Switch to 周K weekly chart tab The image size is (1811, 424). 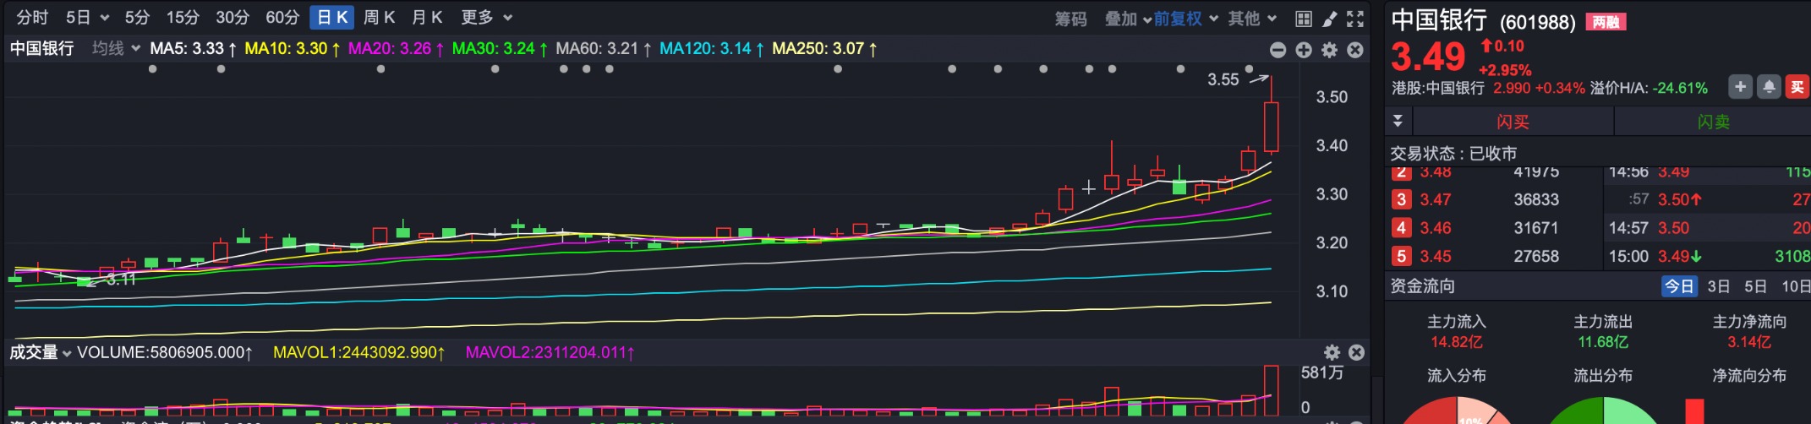pyautogui.click(x=379, y=18)
